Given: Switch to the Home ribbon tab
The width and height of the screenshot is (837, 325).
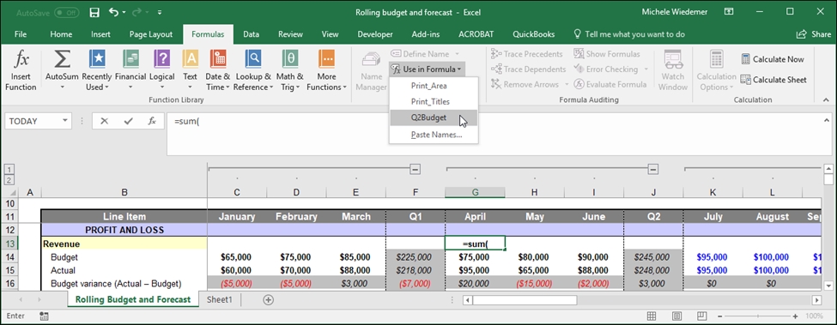Looking at the screenshot, I should (x=61, y=34).
